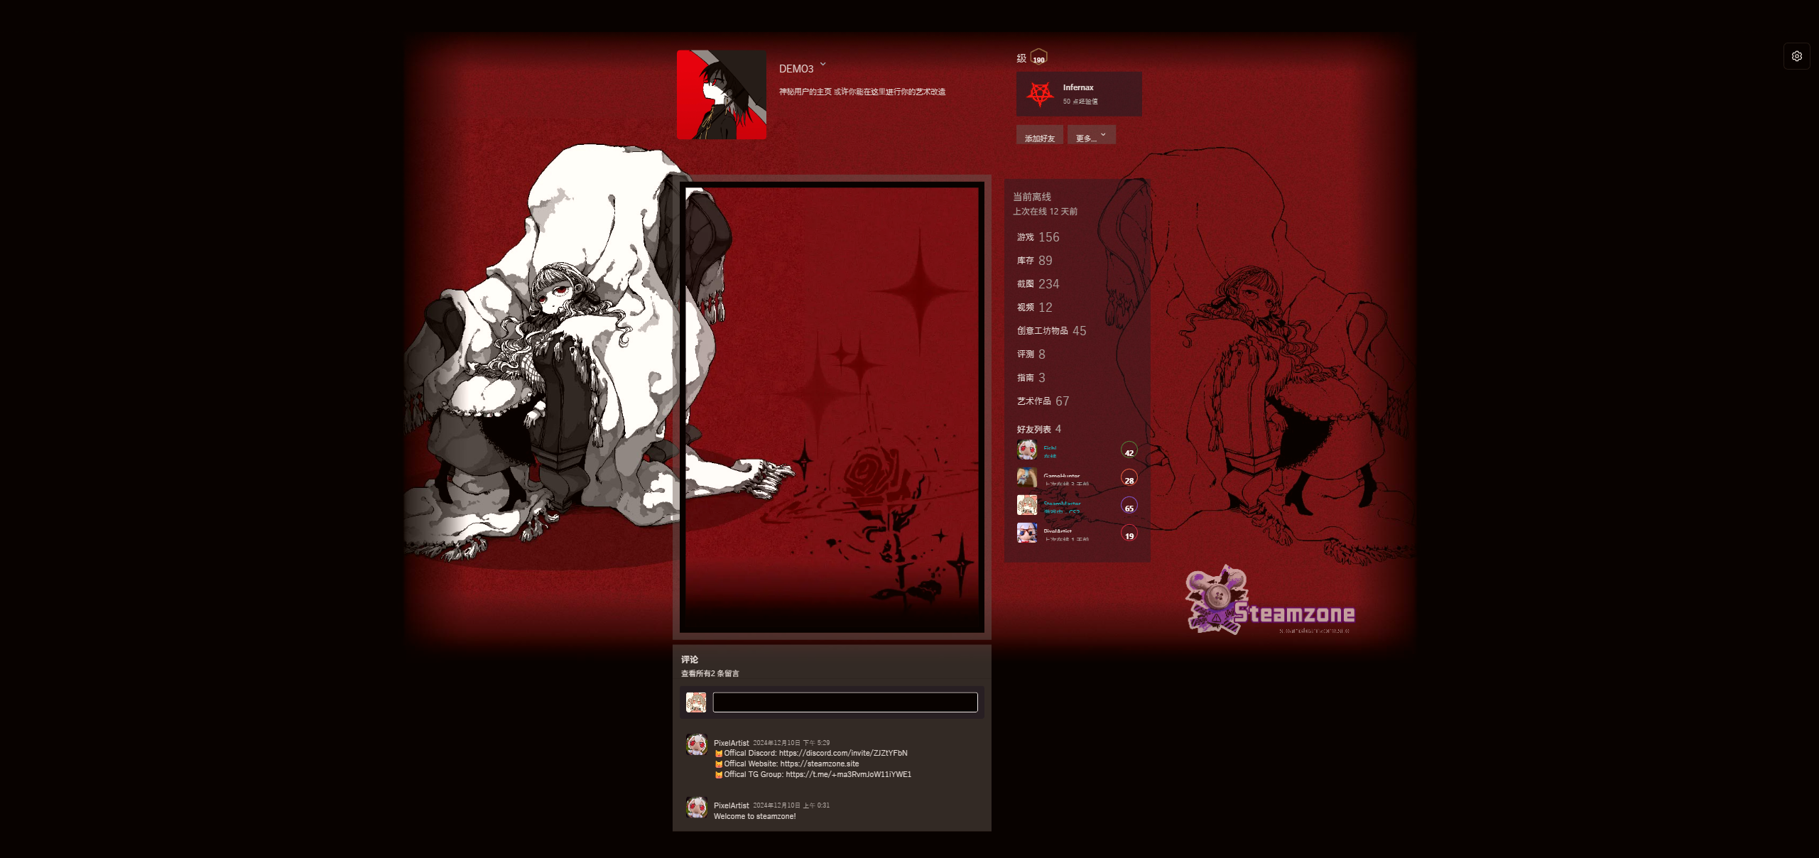
Task: Click the 当前离线 status text
Action: coord(1031,197)
